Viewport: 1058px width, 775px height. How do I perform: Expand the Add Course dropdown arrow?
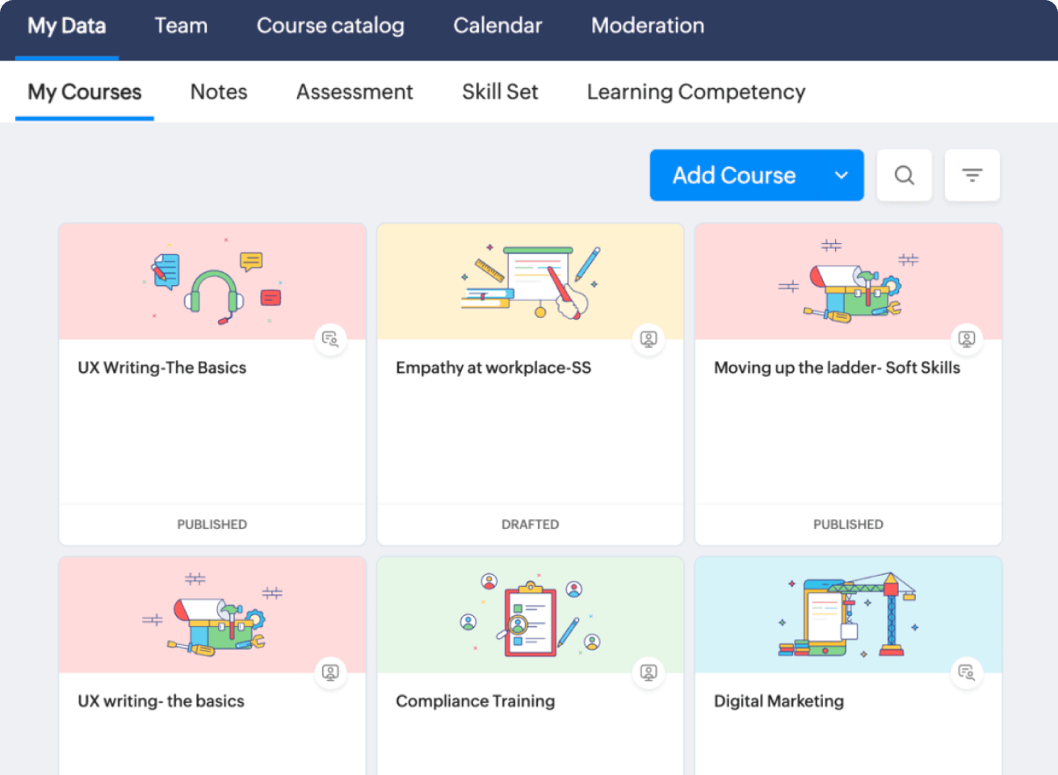tap(841, 175)
